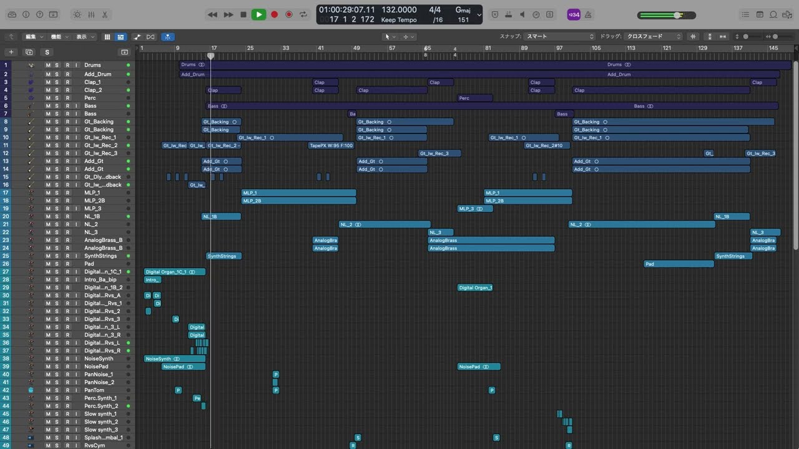Click the vertical auto zoom icon

pyautogui.click(x=710, y=37)
